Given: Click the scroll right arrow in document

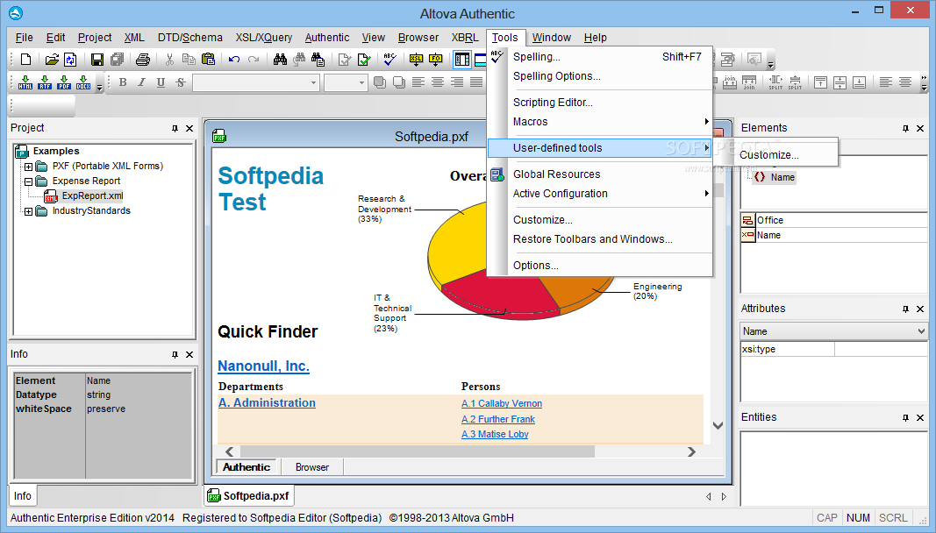Looking at the screenshot, I should click(691, 451).
